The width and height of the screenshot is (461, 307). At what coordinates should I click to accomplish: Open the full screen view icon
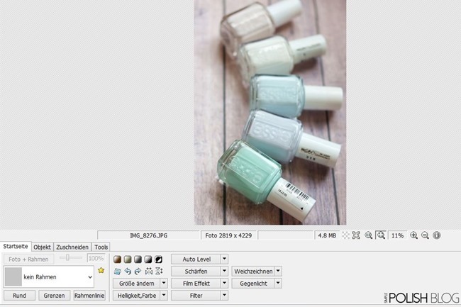click(356, 235)
